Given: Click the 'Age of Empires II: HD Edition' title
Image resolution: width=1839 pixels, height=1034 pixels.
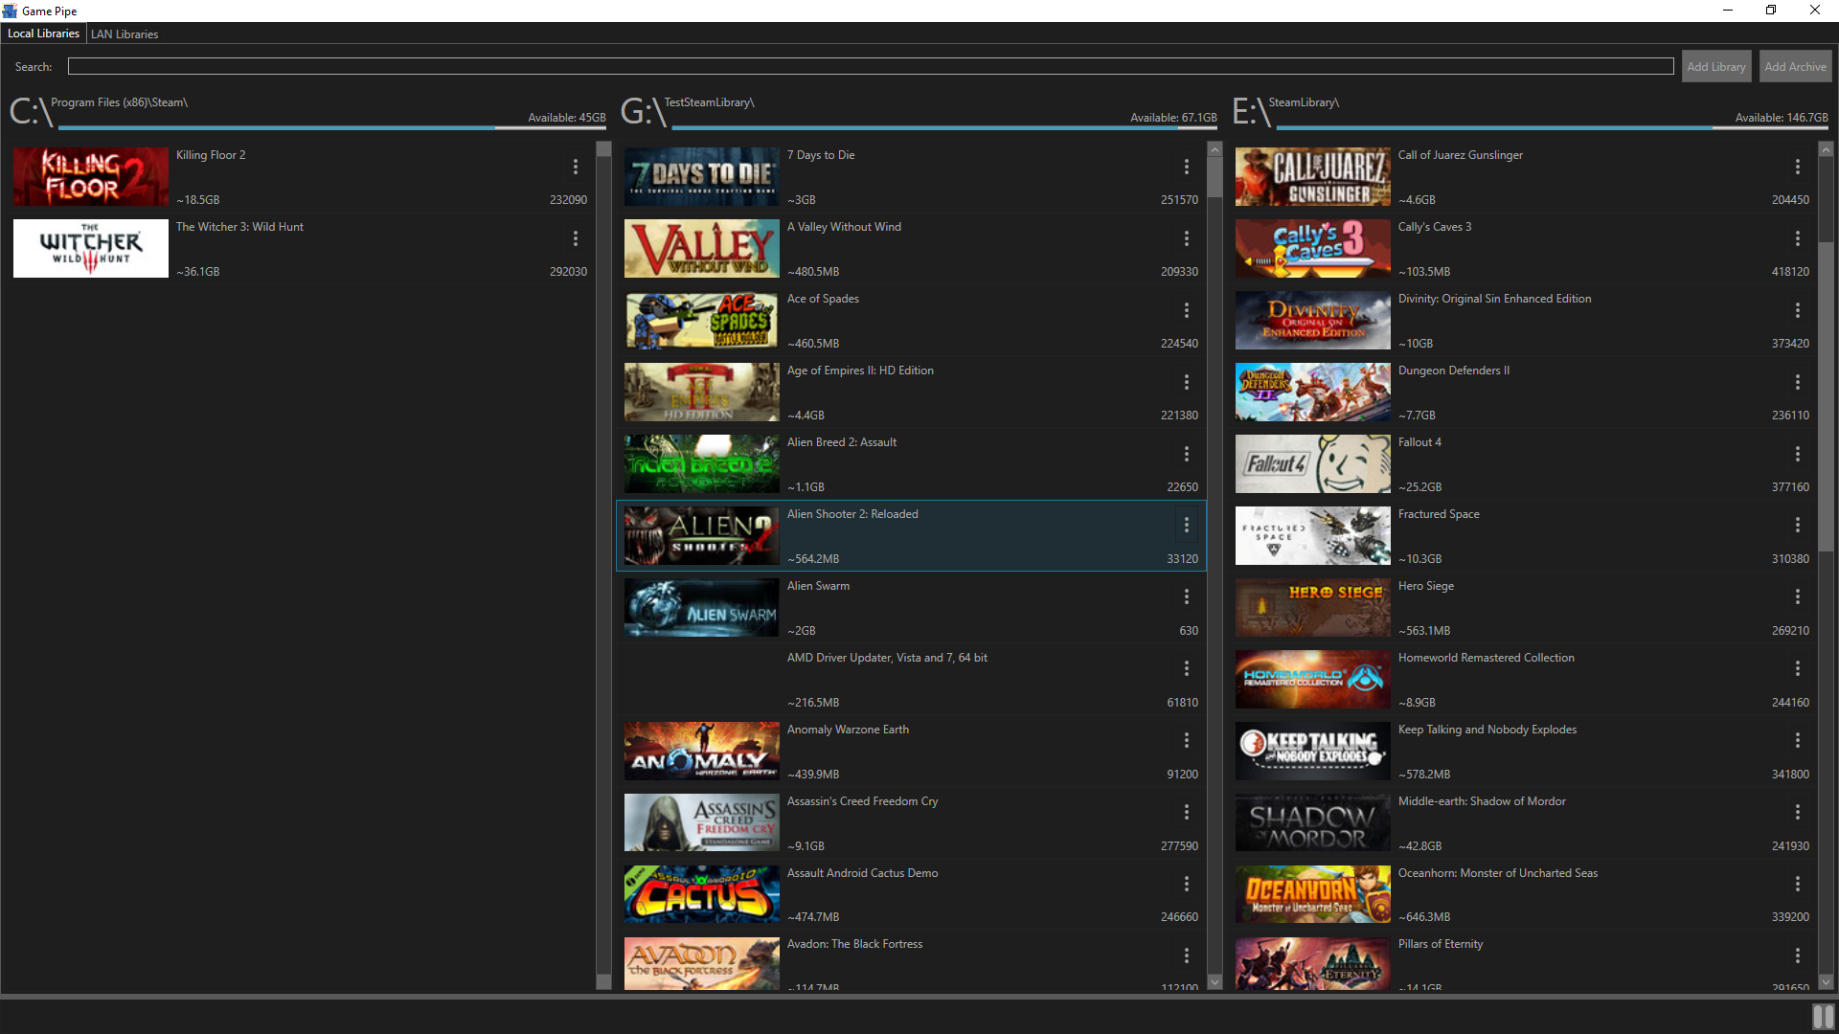Looking at the screenshot, I should point(860,371).
